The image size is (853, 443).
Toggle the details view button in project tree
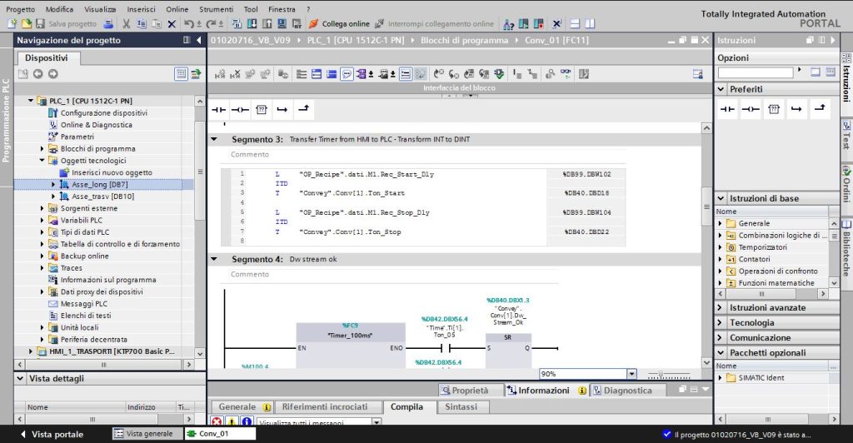[x=181, y=74]
